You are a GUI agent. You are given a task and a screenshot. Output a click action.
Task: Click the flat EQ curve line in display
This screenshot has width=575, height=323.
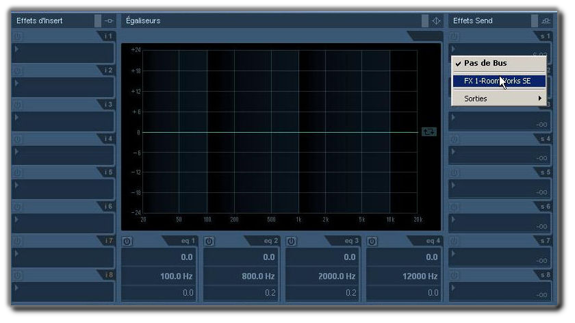pyautogui.click(x=274, y=132)
